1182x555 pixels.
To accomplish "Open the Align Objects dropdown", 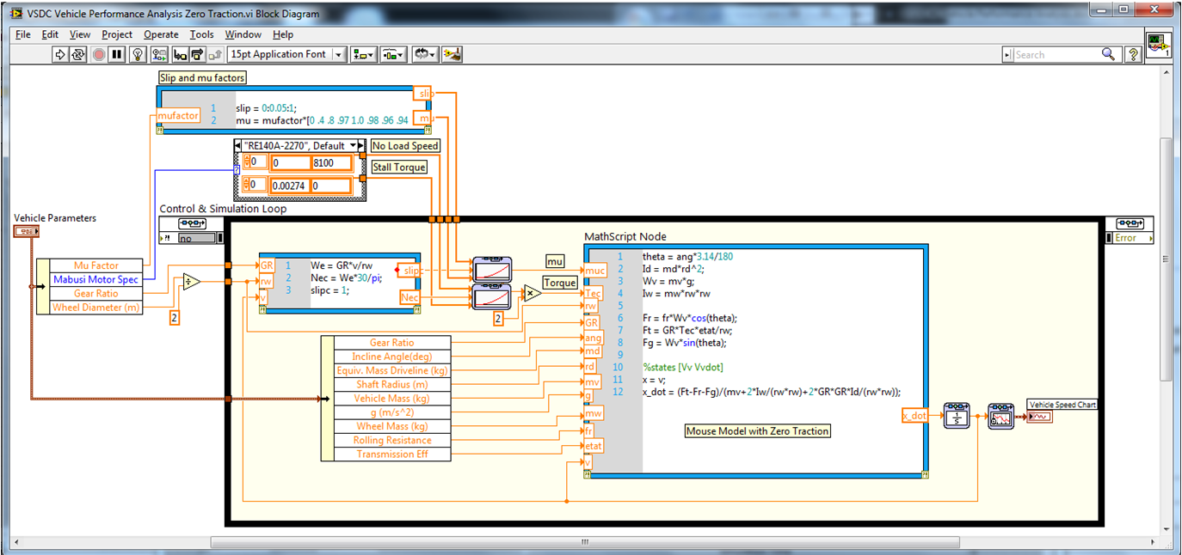I will click(x=362, y=54).
